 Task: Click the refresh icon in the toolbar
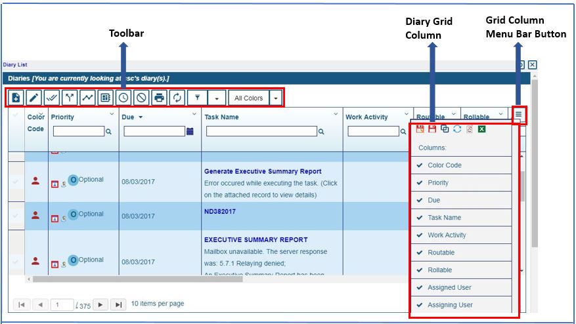(x=177, y=98)
